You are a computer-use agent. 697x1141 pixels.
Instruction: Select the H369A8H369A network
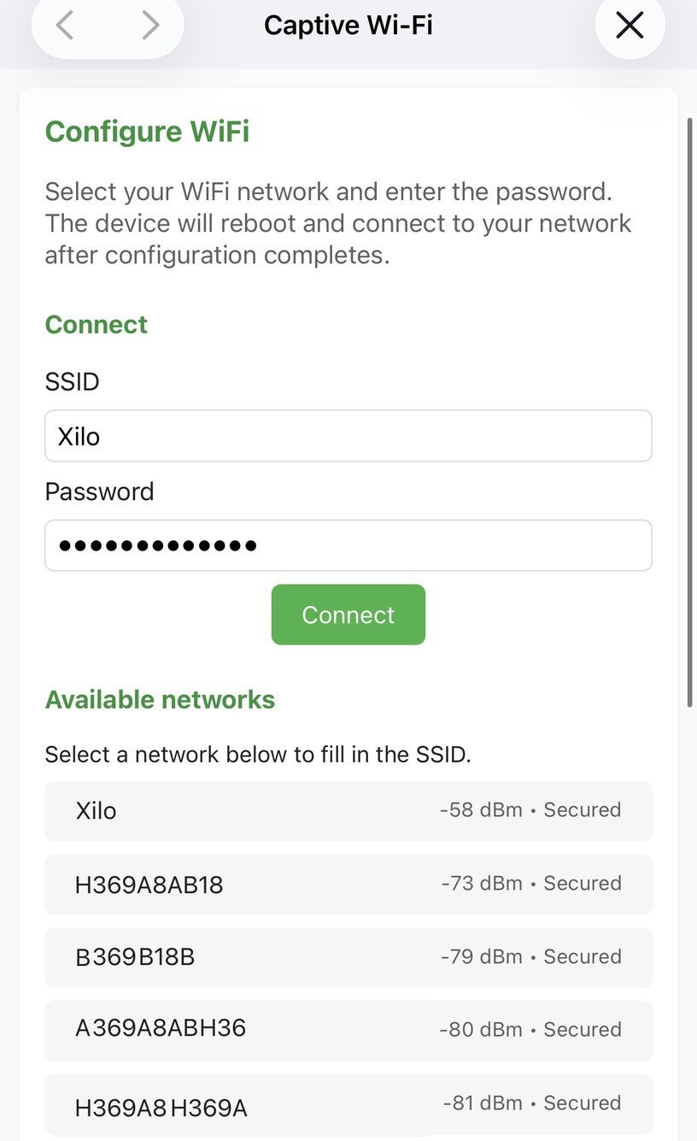pyautogui.click(x=348, y=1104)
